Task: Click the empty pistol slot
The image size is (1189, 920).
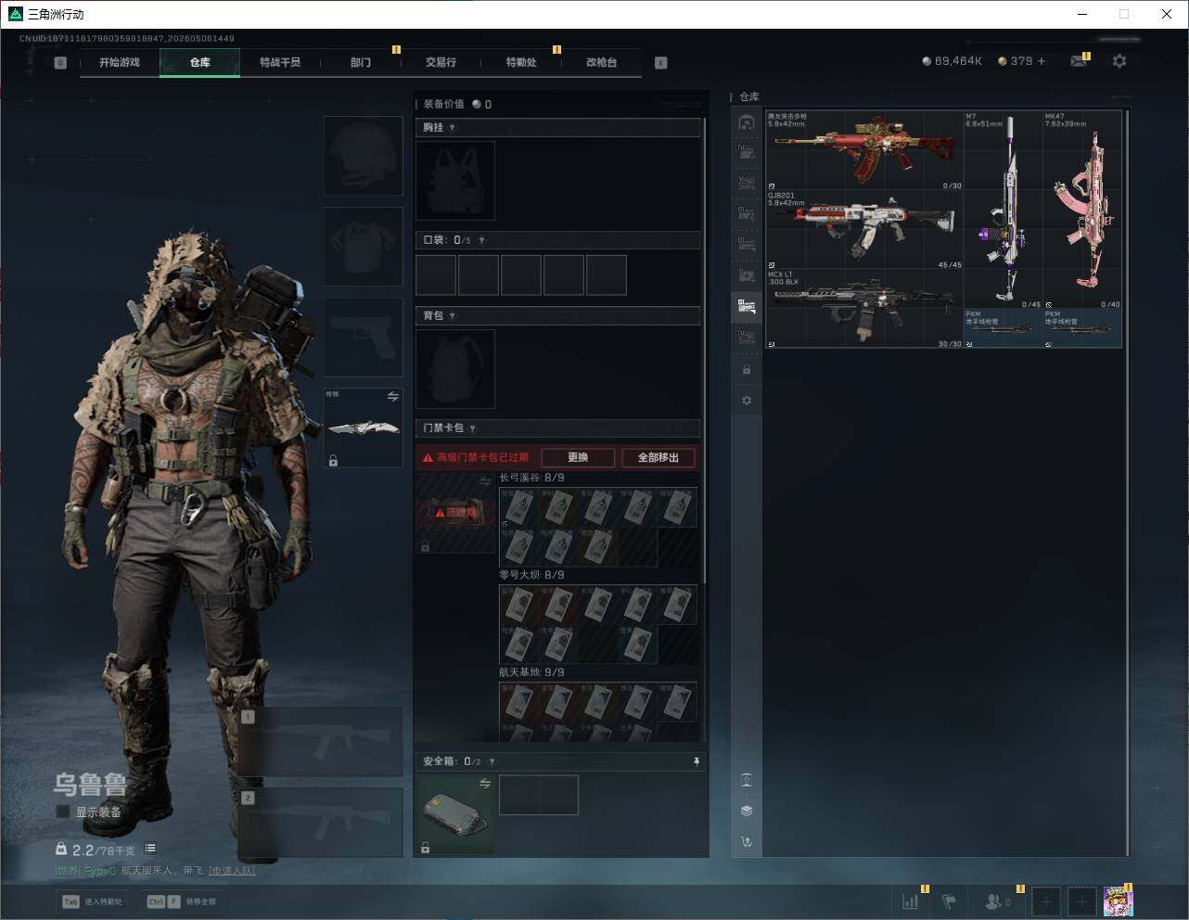Action: [x=363, y=338]
